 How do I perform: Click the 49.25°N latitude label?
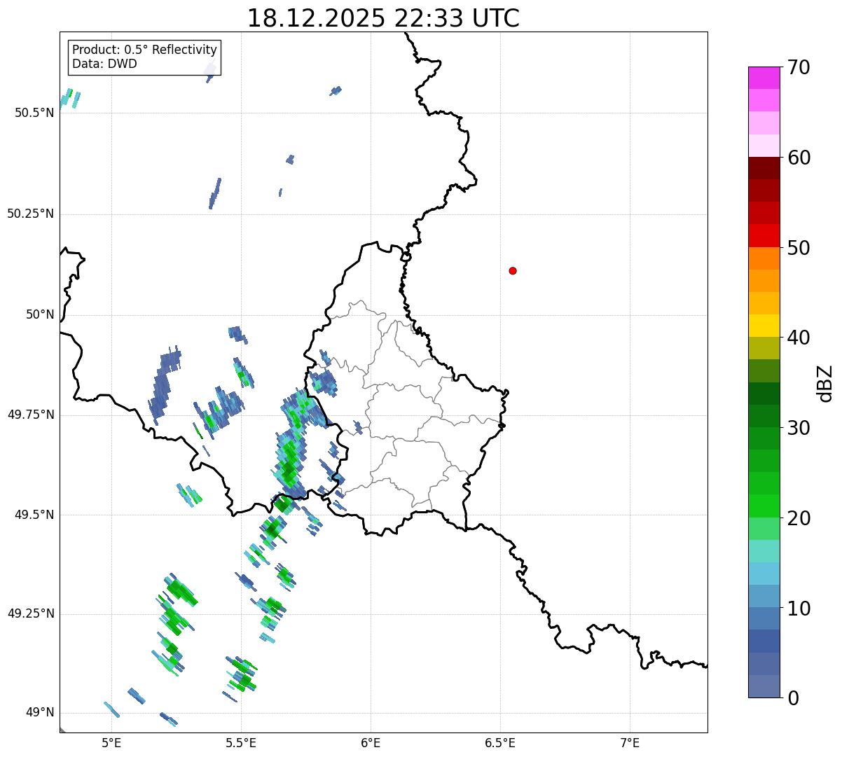(30, 614)
